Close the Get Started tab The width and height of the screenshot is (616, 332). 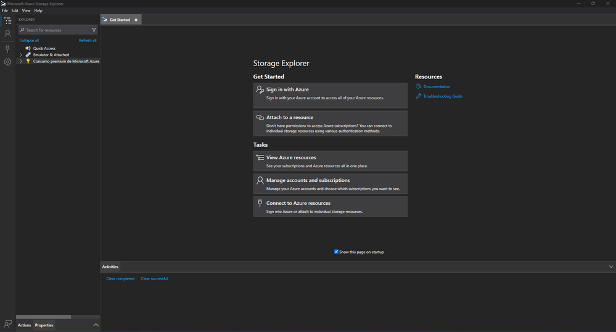[136, 20]
